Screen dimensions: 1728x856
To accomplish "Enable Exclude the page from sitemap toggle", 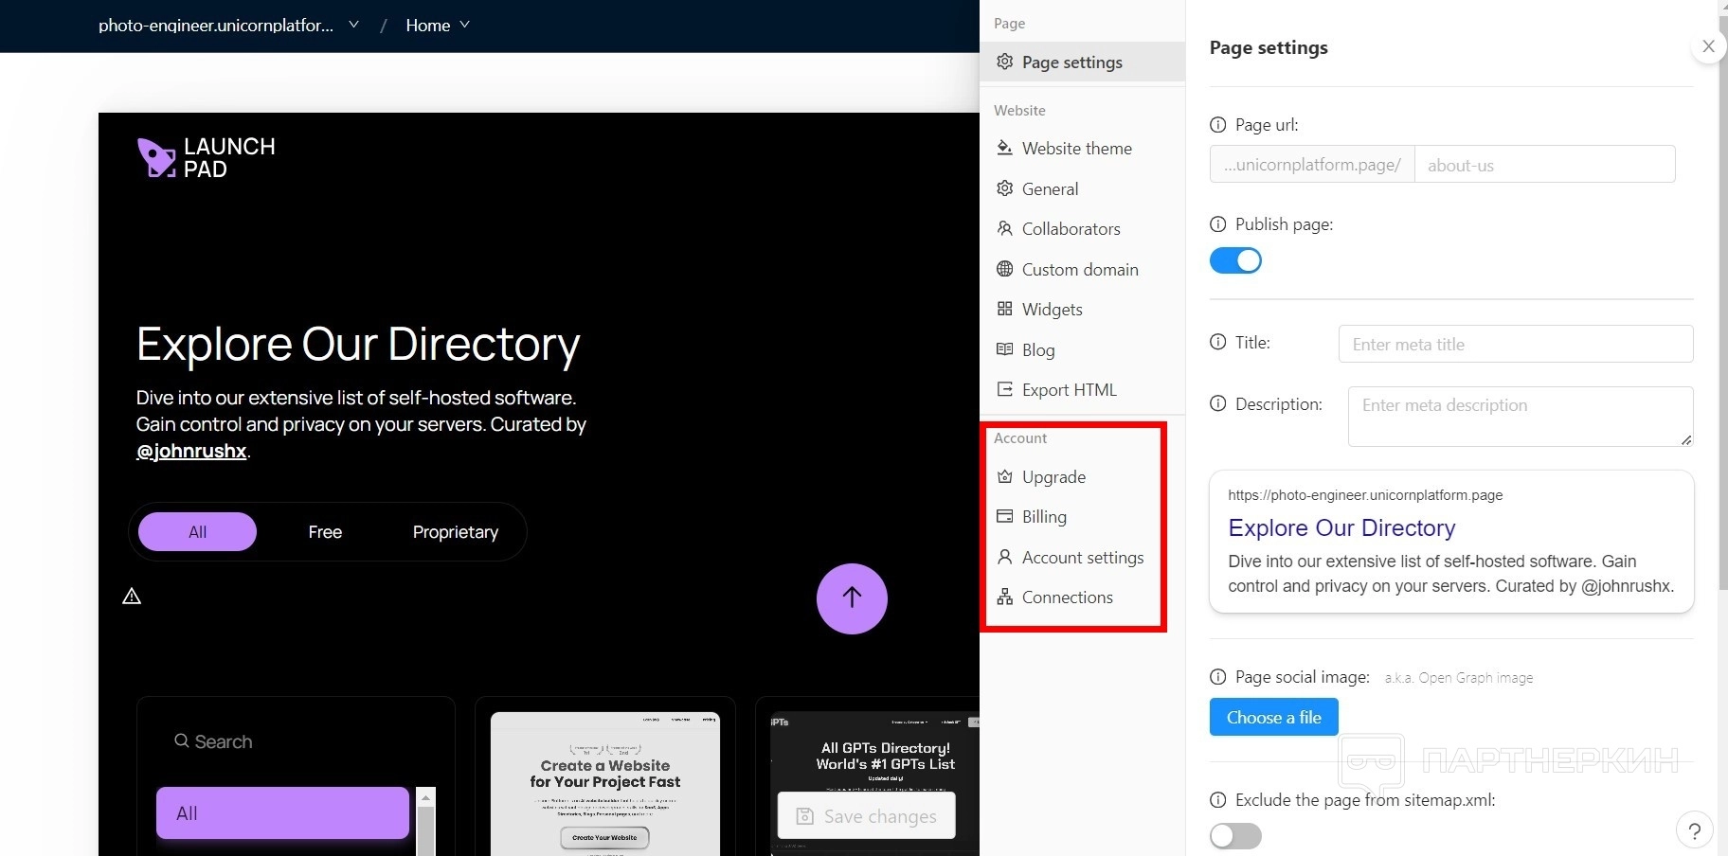I will 1235,835.
